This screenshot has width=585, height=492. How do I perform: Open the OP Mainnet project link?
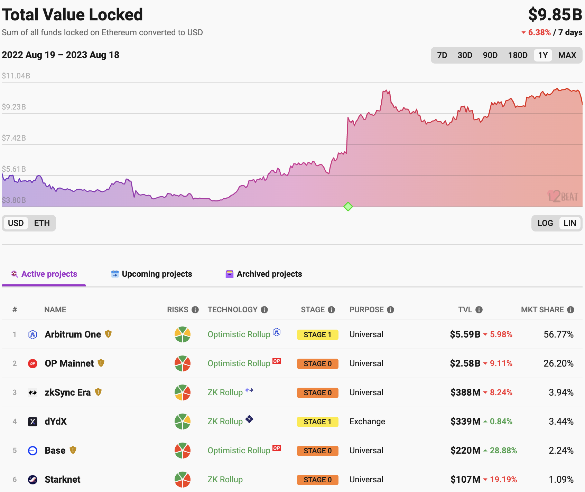(69, 363)
